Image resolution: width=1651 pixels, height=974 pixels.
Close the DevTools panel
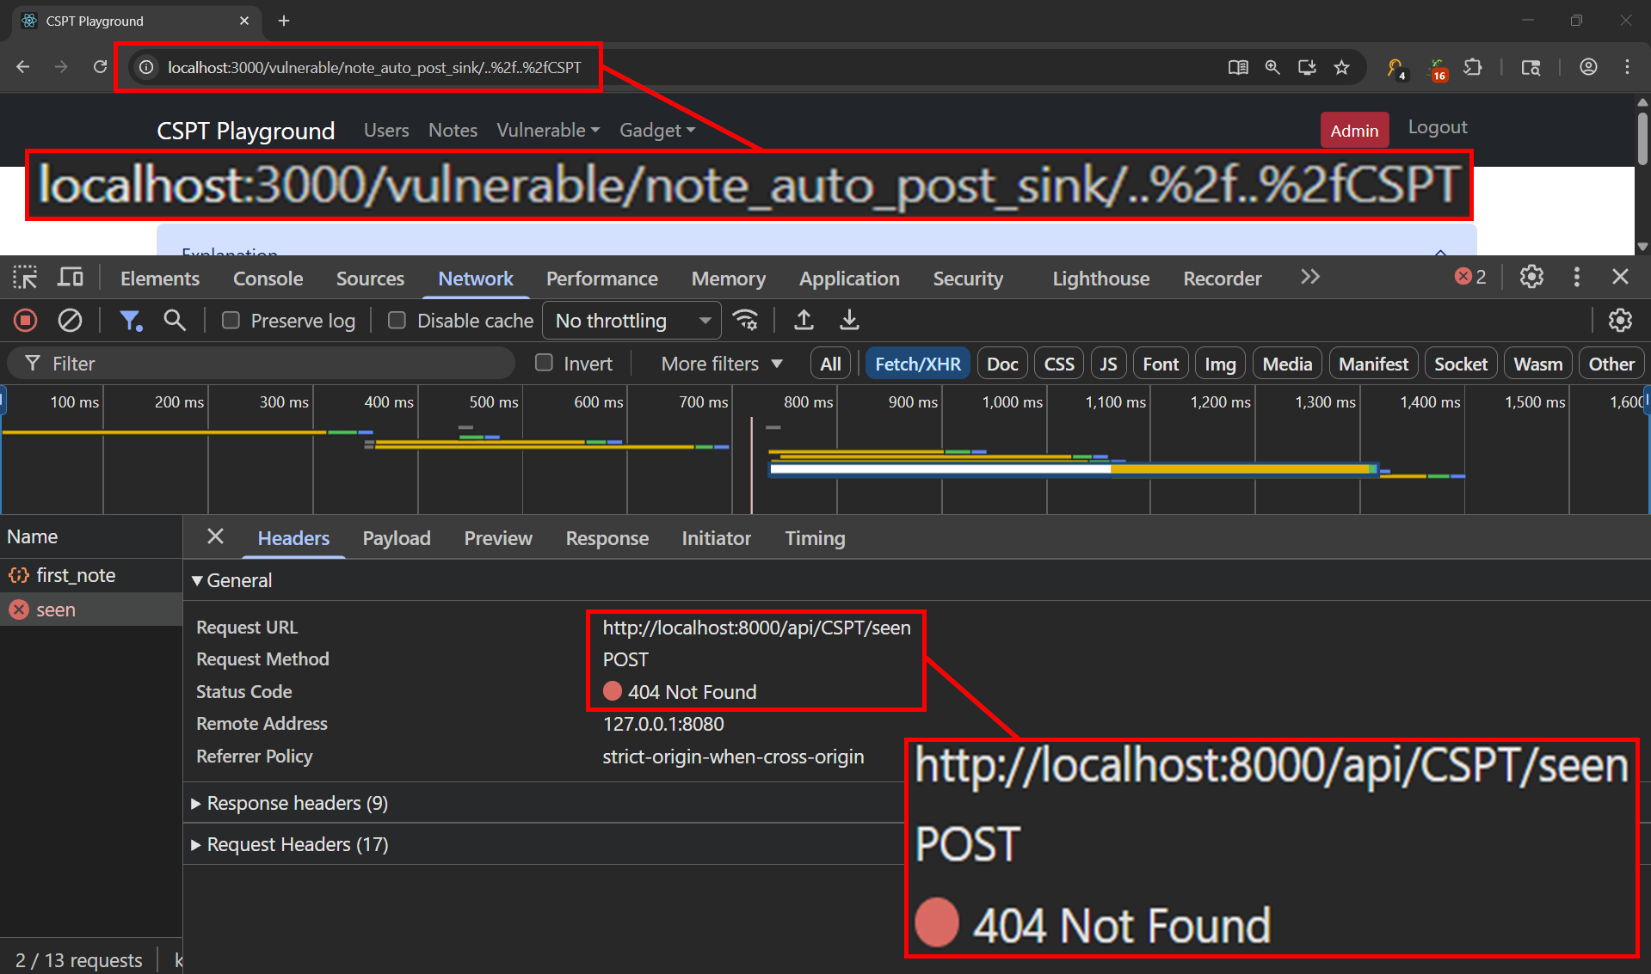click(1620, 277)
